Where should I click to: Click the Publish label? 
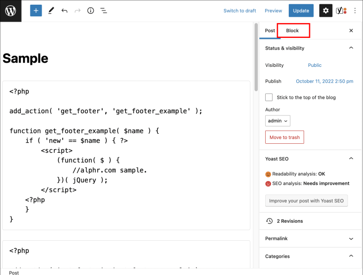tap(273, 81)
